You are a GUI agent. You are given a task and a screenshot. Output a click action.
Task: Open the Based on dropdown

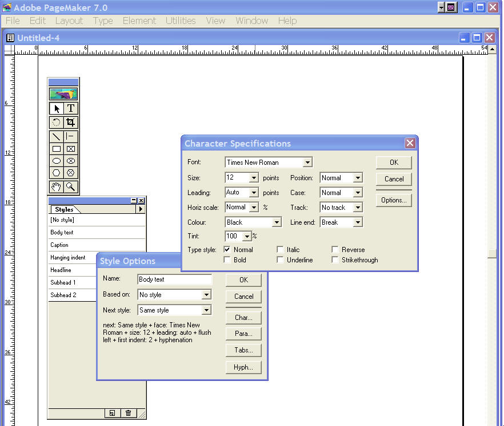click(206, 294)
